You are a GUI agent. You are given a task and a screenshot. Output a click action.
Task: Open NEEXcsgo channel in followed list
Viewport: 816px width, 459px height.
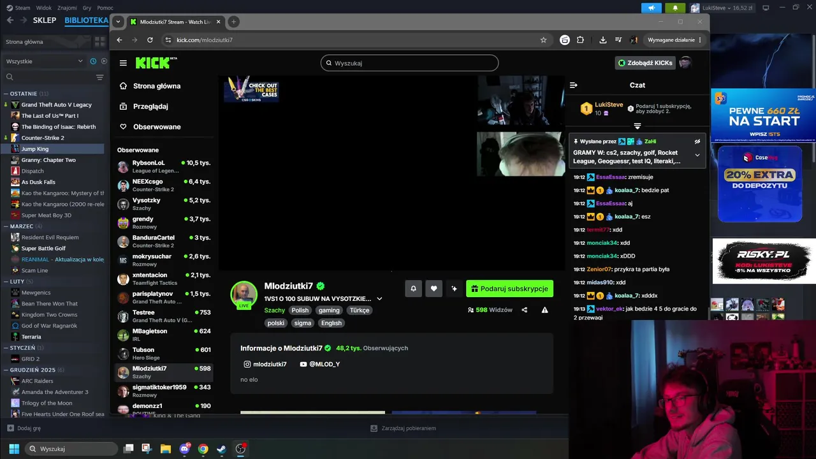164,185
